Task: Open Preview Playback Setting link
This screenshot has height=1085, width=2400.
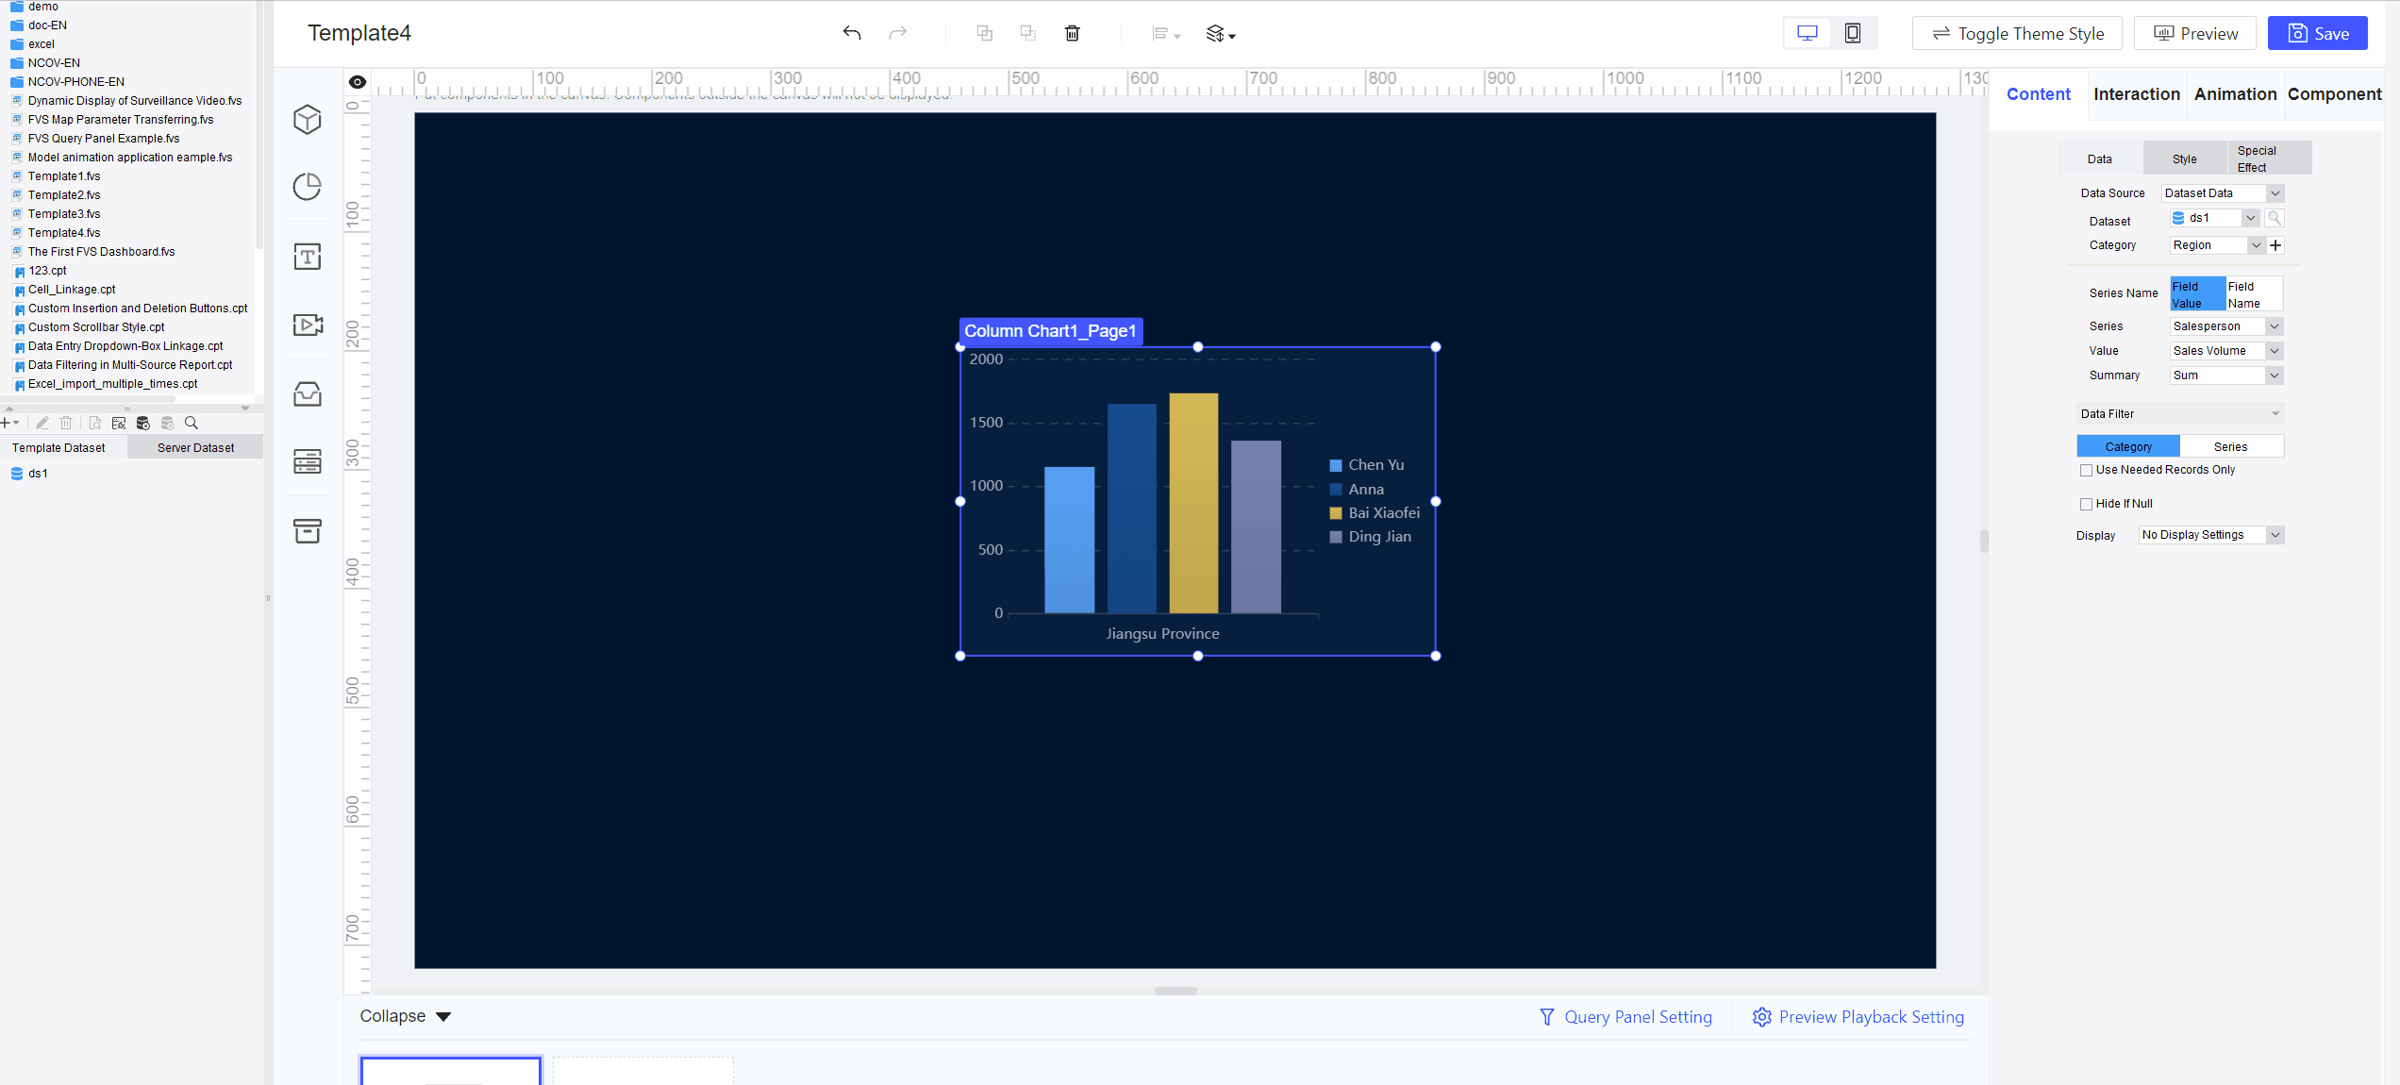Action: 1858,1017
